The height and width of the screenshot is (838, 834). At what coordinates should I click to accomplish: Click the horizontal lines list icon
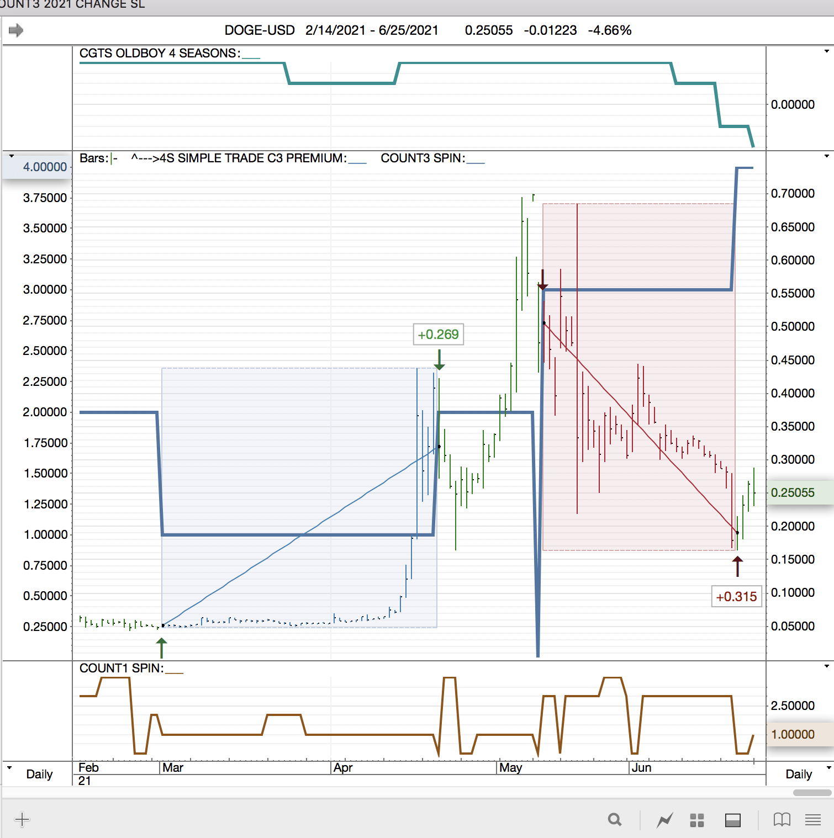(x=812, y=820)
